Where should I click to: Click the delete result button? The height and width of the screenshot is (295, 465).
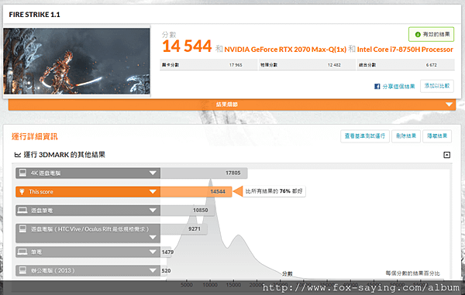(406, 136)
